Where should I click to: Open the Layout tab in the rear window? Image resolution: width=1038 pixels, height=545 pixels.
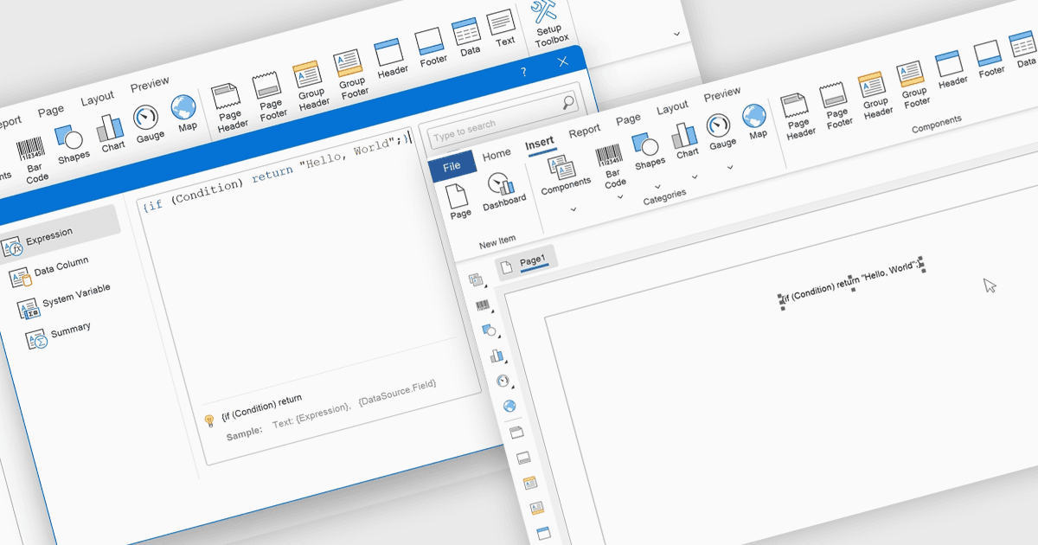[x=97, y=99]
